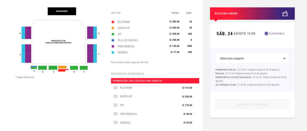Select the green VIP sector dot
The width and height of the screenshot is (307, 131).
[x=113, y=34]
